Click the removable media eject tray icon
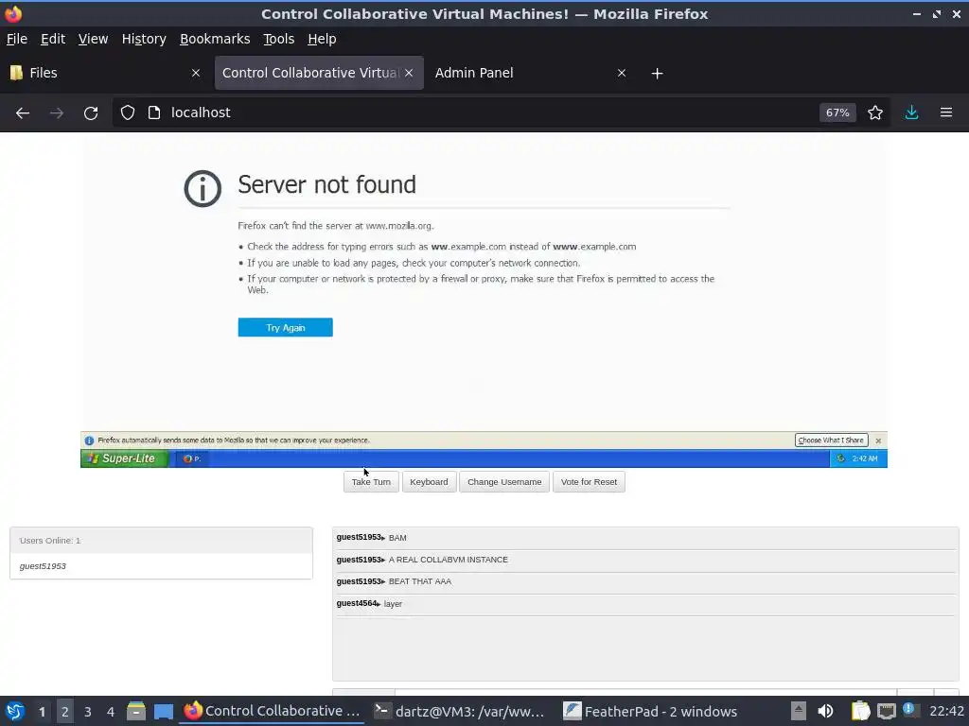 coord(799,711)
